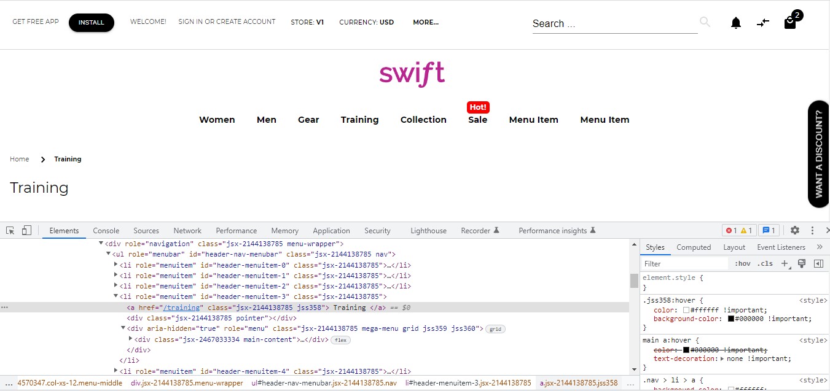Collapse the header-nav-menubar ul element
This screenshot has height=391, width=830.
(x=108, y=254)
